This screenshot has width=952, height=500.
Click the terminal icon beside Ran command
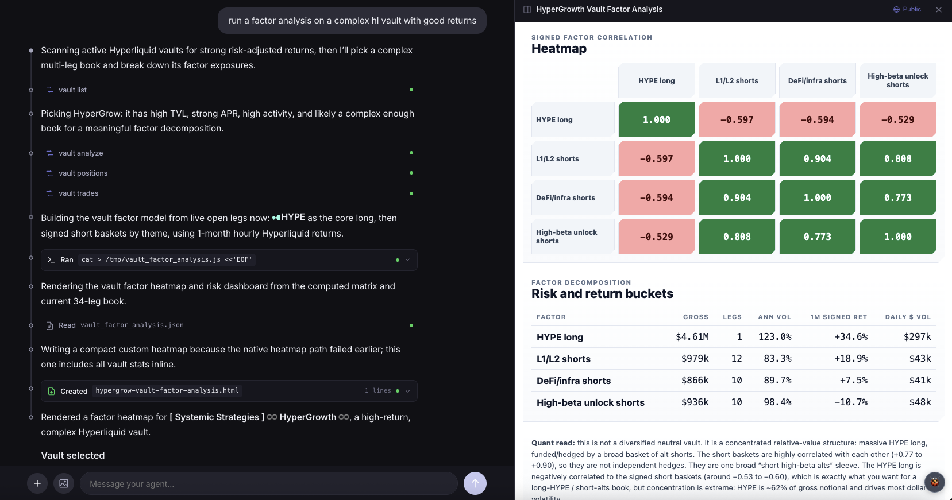point(51,260)
